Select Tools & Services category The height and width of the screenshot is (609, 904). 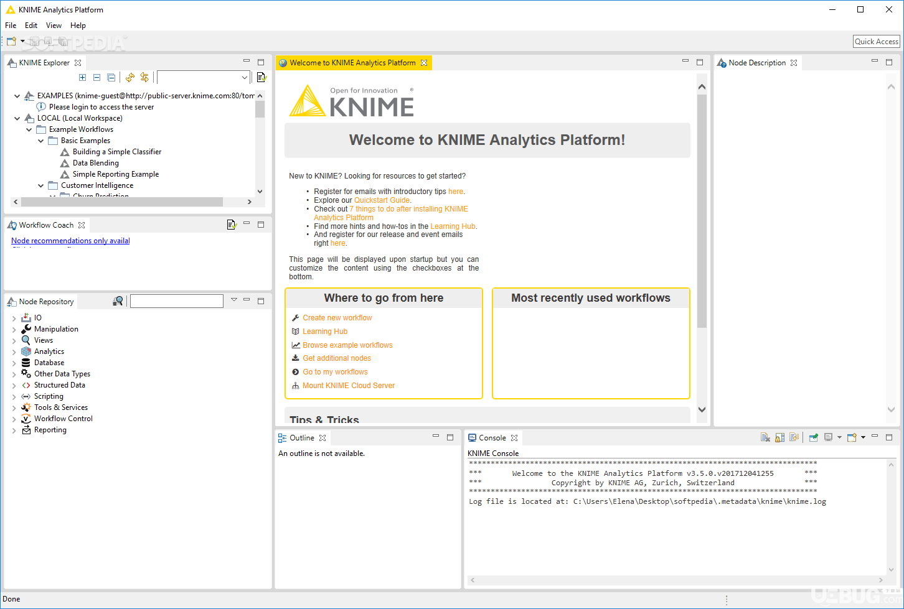pyautogui.click(x=61, y=407)
